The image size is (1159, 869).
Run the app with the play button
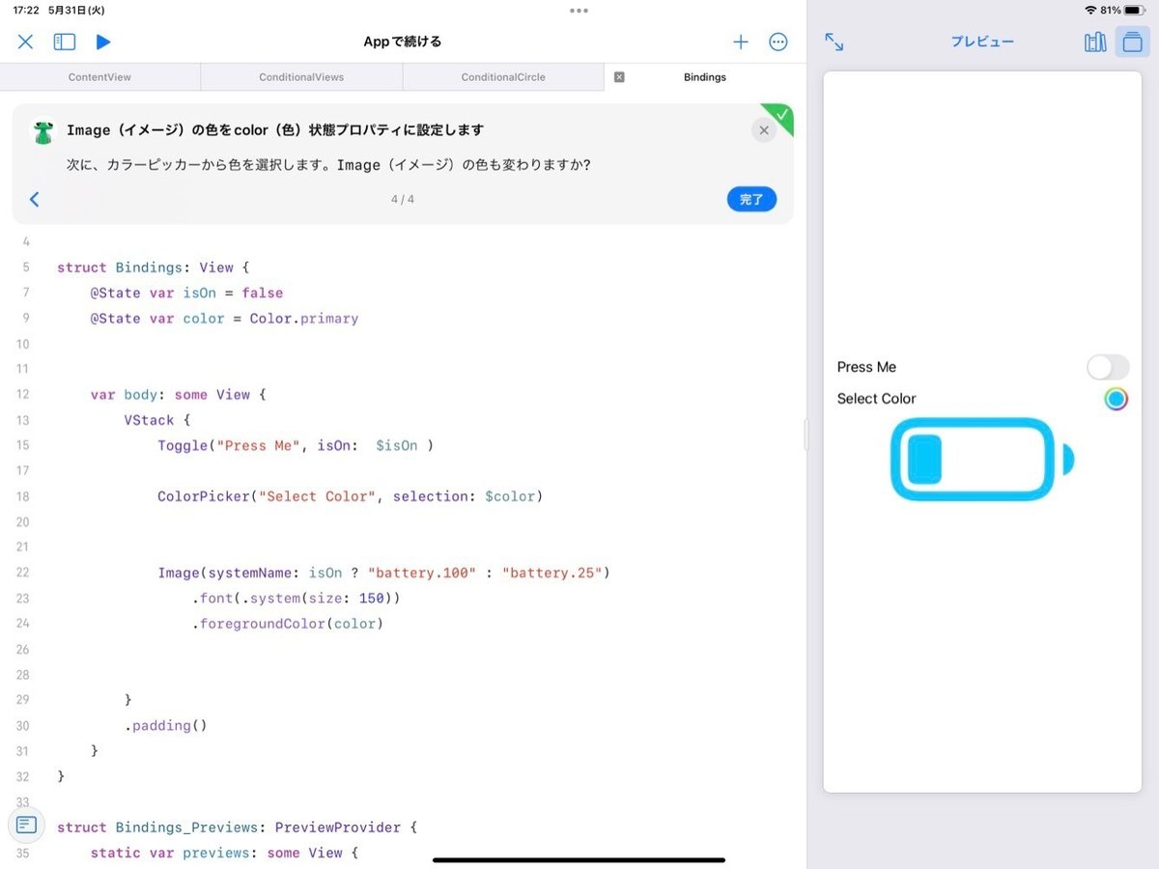pyautogui.click(x=103, y=42)
